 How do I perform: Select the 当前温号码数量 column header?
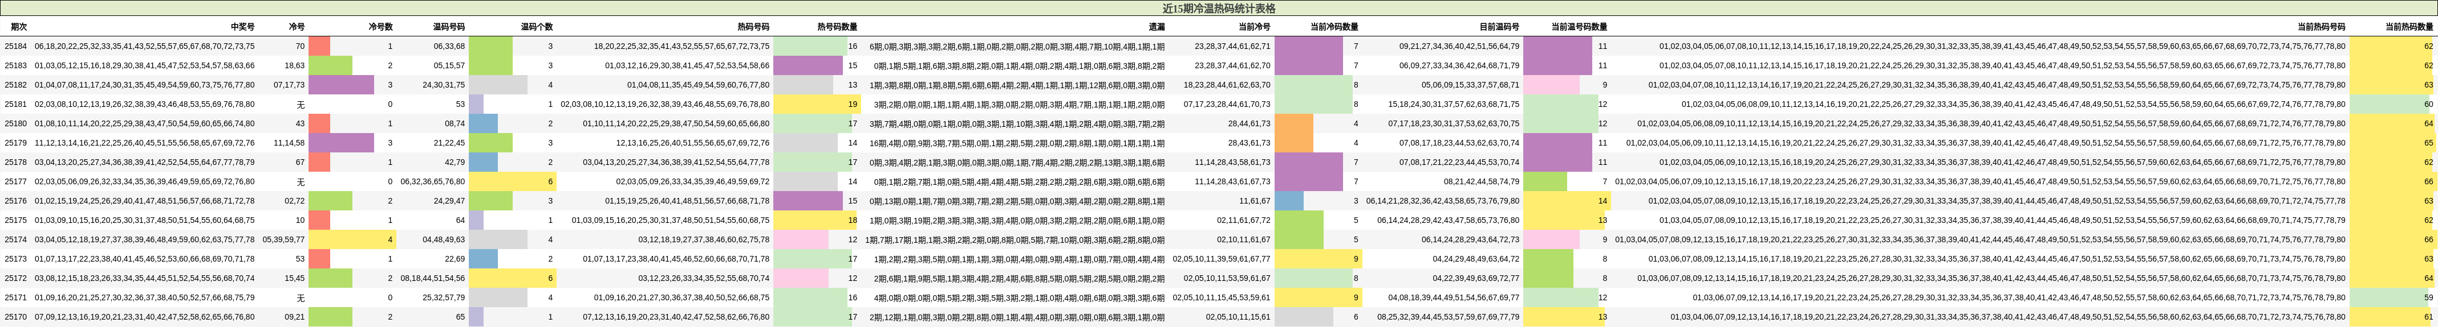(x=1579, y=27)
